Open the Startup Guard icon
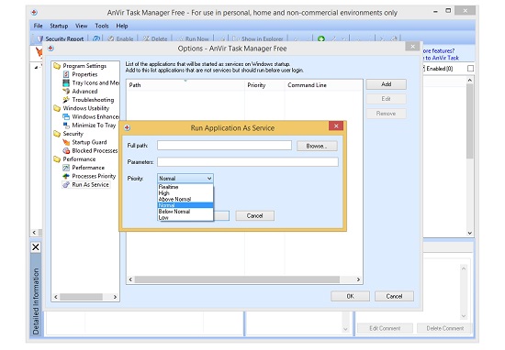 (66, 142)
